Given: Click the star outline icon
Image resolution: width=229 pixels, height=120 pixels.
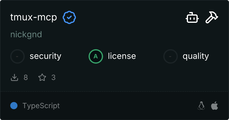Looking at the screenshot, I should click(42, 78).
